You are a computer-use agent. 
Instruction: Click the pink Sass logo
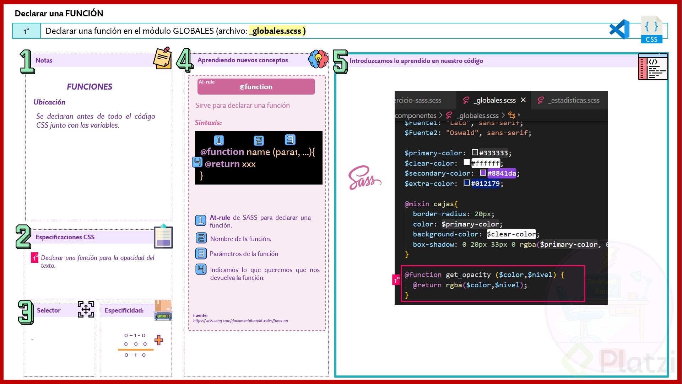(364, 178)
